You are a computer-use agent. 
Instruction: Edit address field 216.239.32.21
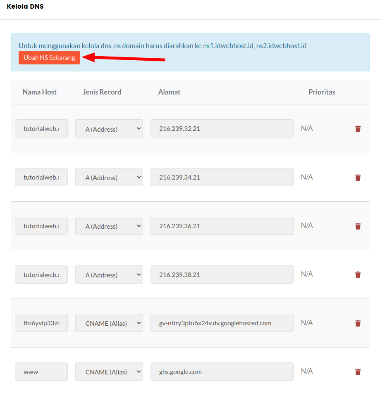coord(222,128)
